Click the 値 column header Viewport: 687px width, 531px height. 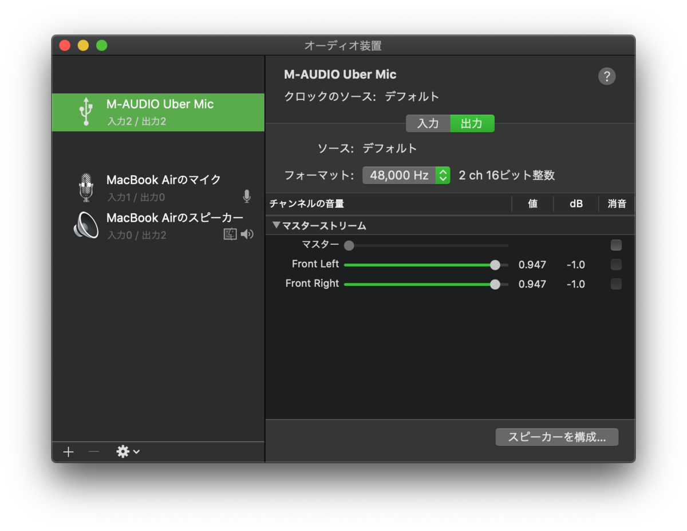(x=532, y=204)
